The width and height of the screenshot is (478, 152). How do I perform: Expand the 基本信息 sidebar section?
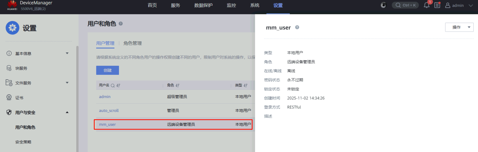coord(67,53)
